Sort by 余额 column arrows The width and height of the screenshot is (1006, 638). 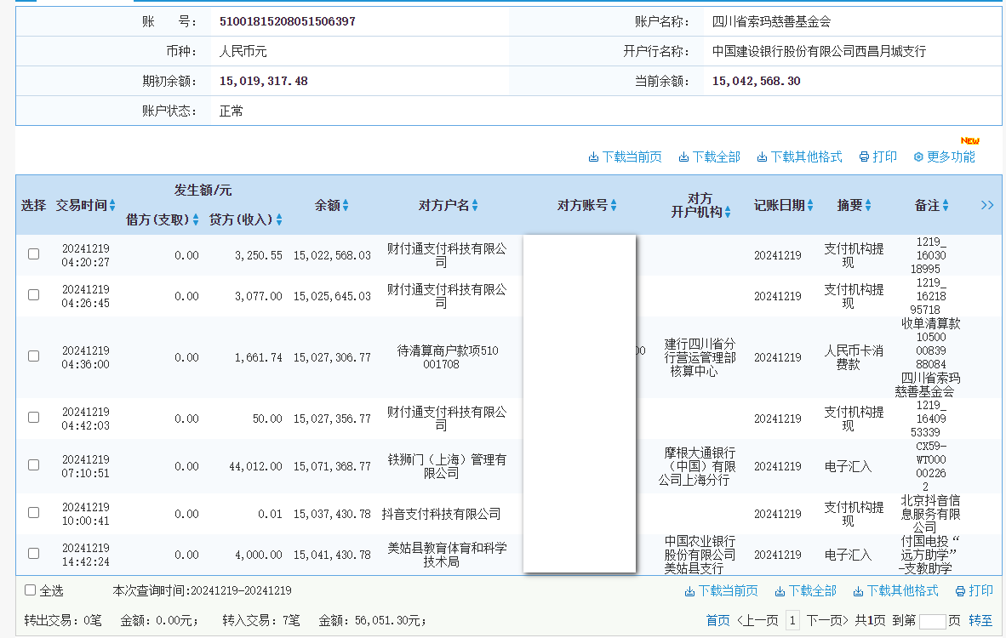346,205
